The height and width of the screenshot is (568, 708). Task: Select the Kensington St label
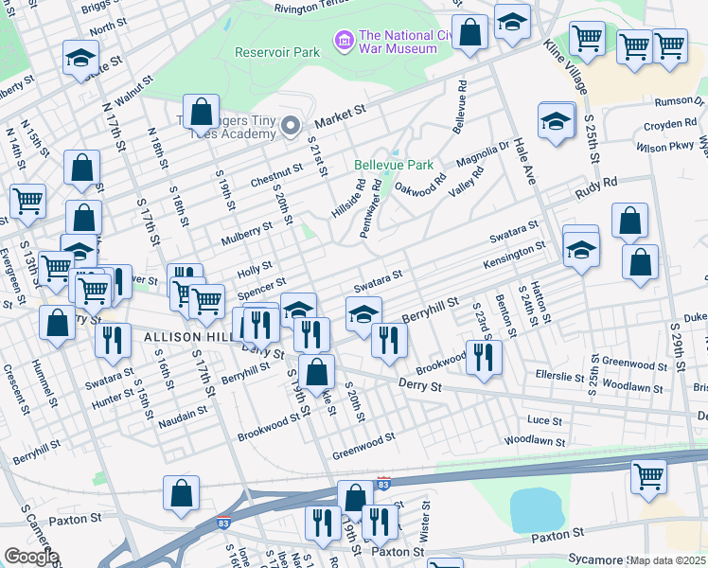(514, 255)
